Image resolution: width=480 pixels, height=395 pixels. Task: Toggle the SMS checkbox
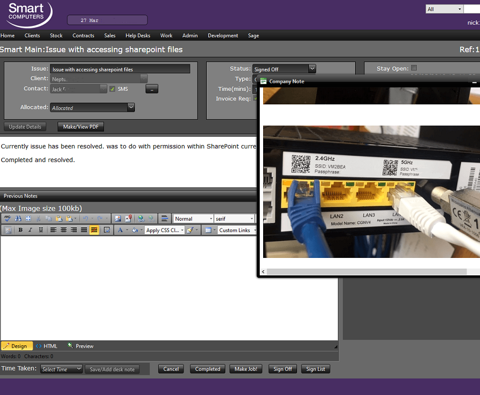tap(112, 89)
